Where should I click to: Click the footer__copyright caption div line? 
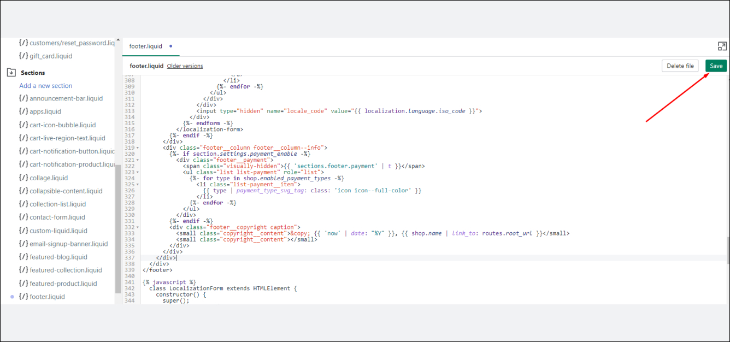point(235,227)
